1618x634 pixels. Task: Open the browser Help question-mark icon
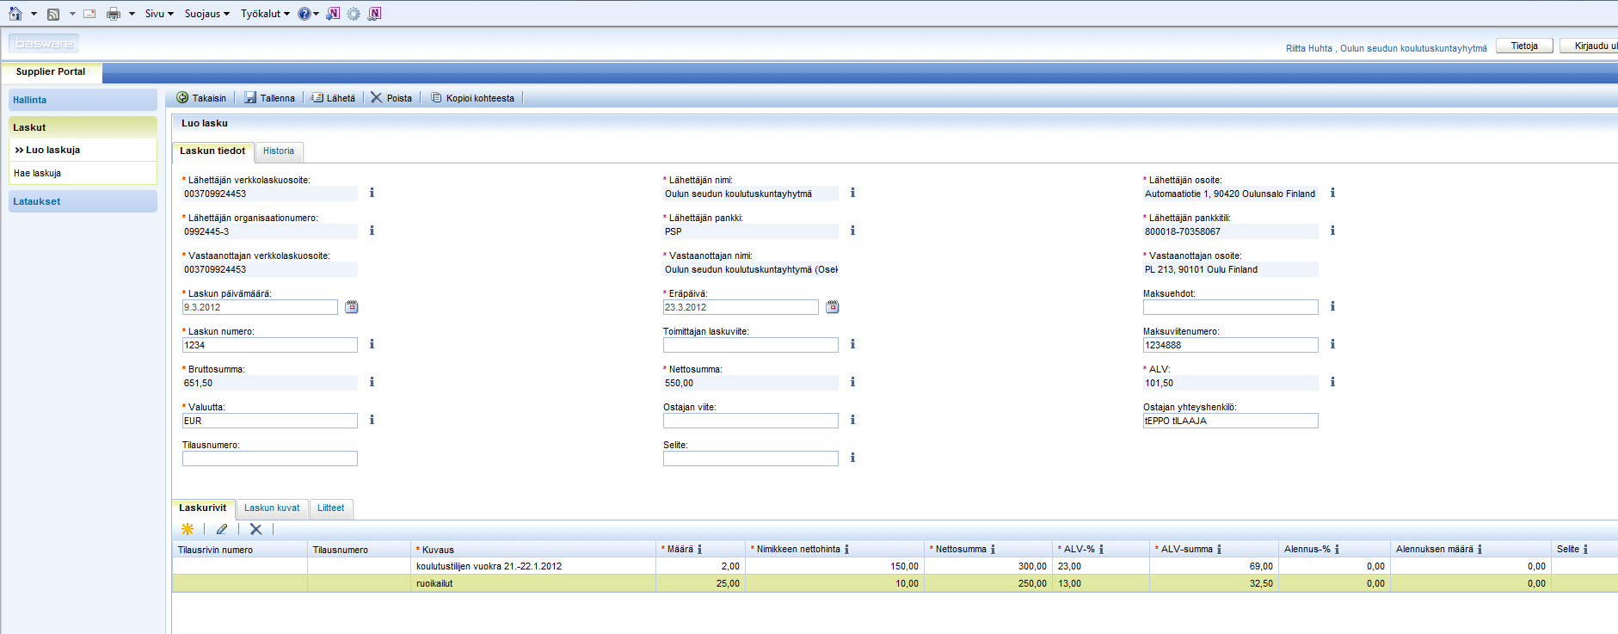304,14
